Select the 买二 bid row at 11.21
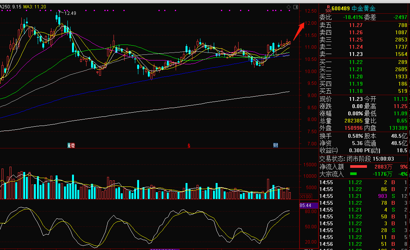The height and width of the screenshot is (250, 410). [364, 70]
